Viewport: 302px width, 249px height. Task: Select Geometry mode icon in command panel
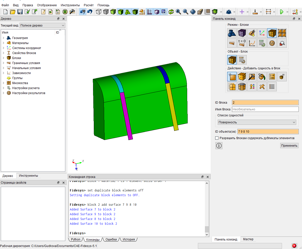(232, 33)
